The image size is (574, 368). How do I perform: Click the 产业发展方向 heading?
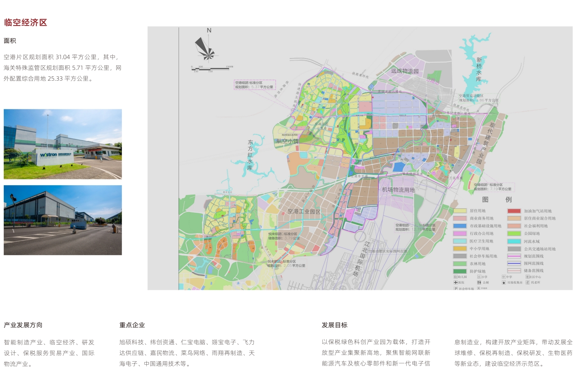(x=23, y=325)
